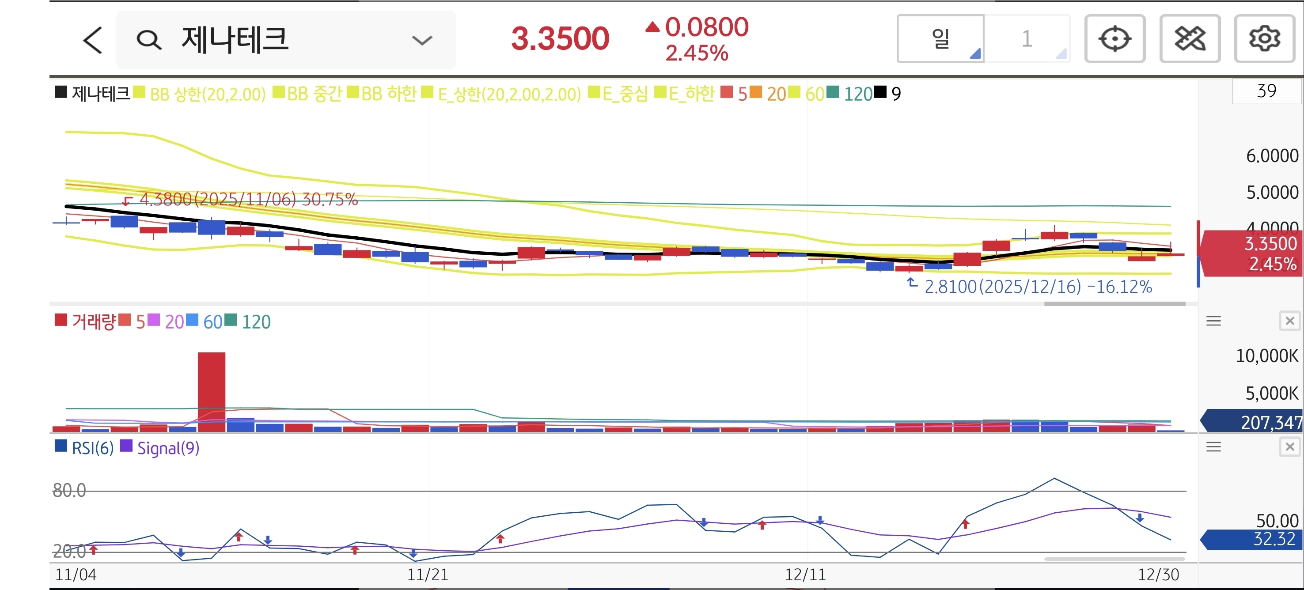Tap the back arrow icon
Image resolution: width=1304 pixels, height=590 pixels.
[x=93, y=40]
